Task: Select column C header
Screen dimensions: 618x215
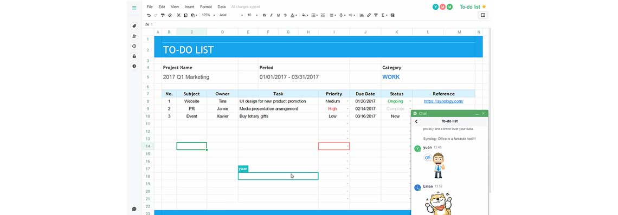Action: 191,32
